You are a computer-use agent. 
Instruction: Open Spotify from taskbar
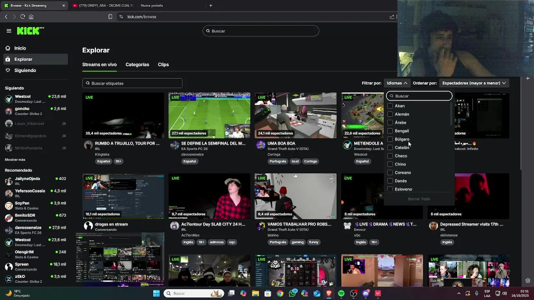pos(341,293)
